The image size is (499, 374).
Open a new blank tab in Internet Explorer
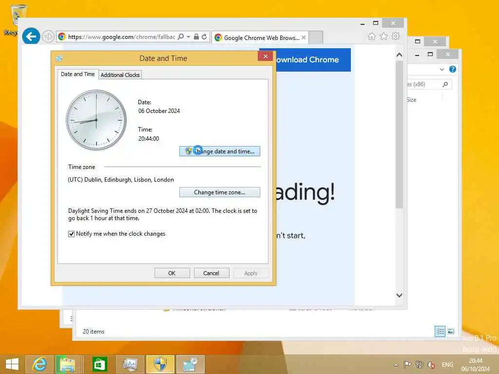(316, 37)
